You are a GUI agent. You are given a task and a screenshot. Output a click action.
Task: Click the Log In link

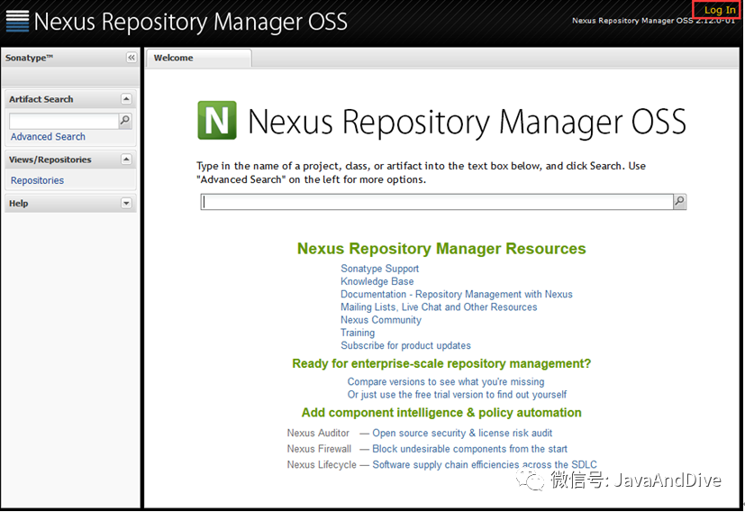pyautogui.click(x=720, y=10)
